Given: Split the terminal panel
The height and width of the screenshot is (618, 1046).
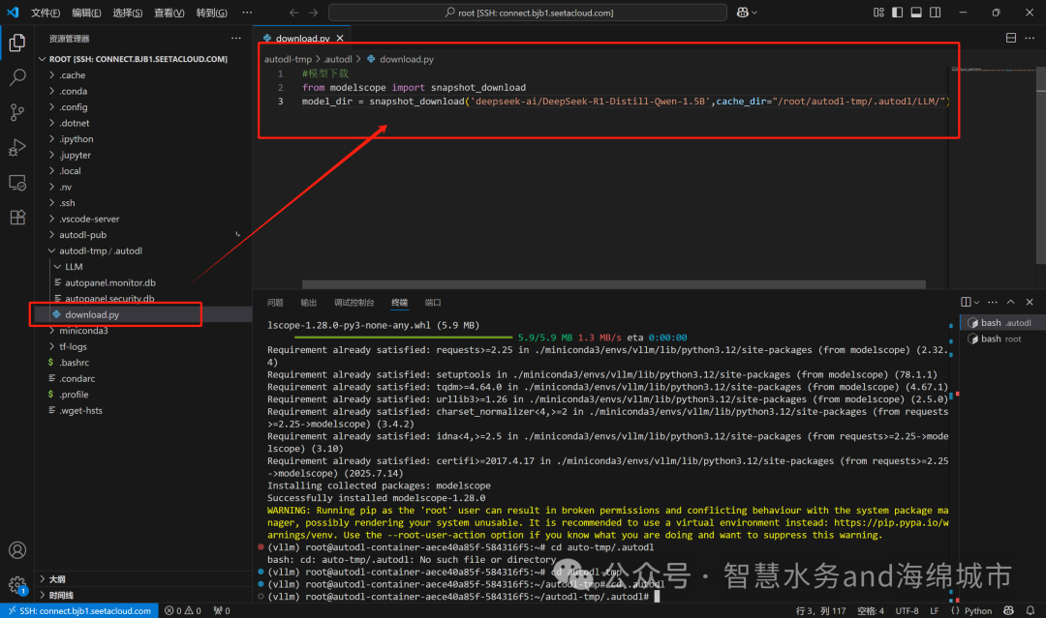Looking at the screenshot, I should pos(966,302).
